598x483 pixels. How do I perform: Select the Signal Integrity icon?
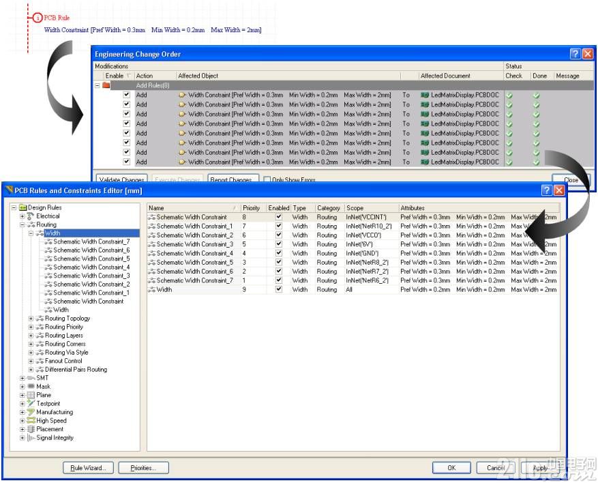(x=31, y=438)
